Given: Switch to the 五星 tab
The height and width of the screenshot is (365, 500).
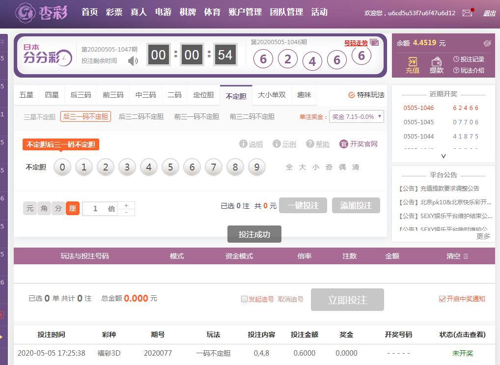Looking at the screenshot, I should [26, 95].
